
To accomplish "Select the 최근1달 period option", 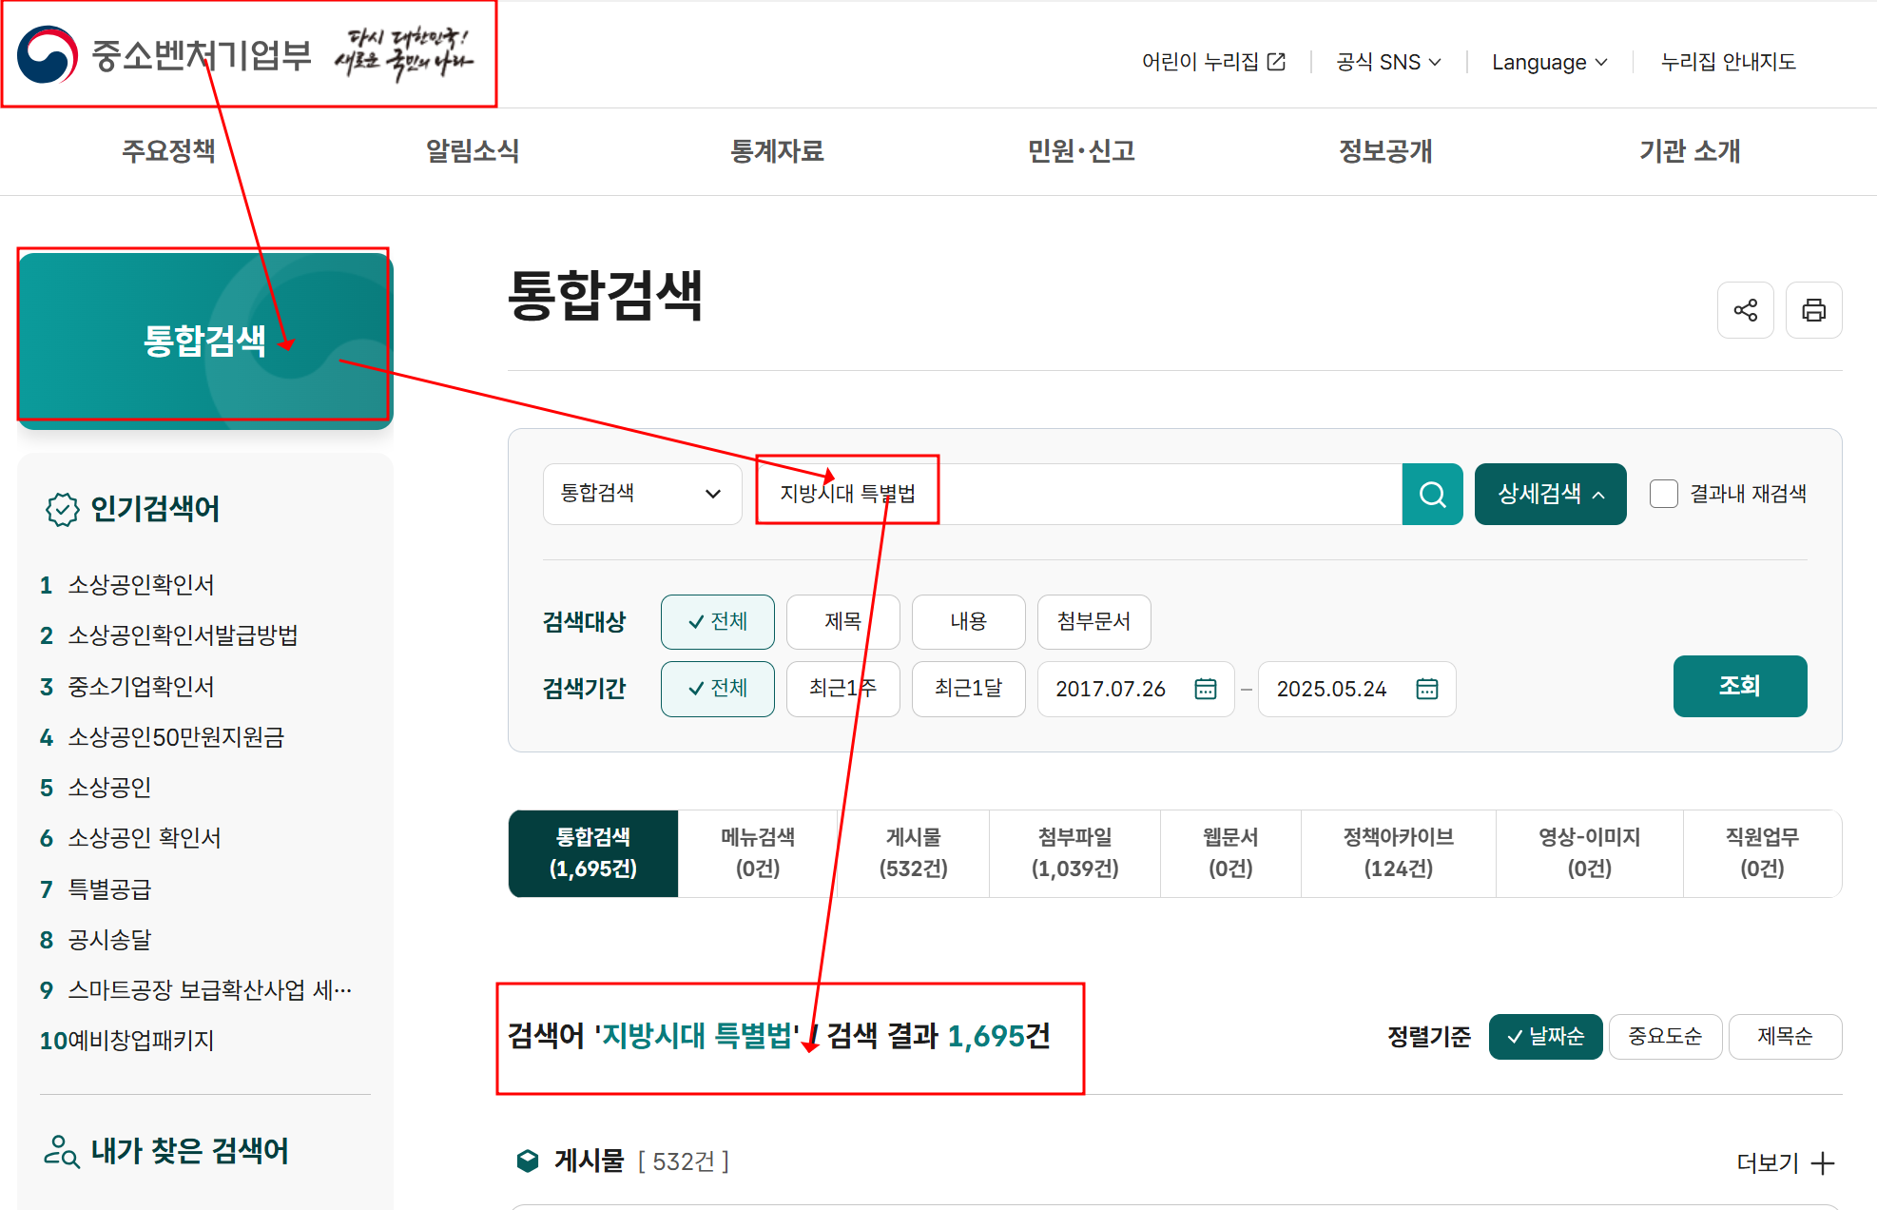I will pyautogui.click(x=968, y=688).
